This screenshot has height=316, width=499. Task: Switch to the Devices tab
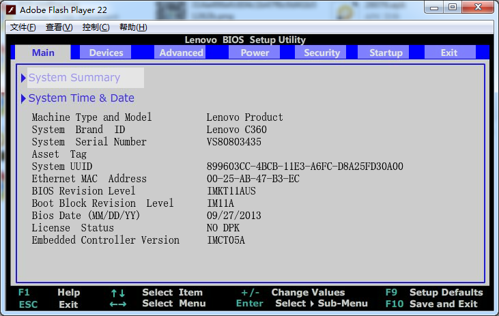(x=106, y=53)
